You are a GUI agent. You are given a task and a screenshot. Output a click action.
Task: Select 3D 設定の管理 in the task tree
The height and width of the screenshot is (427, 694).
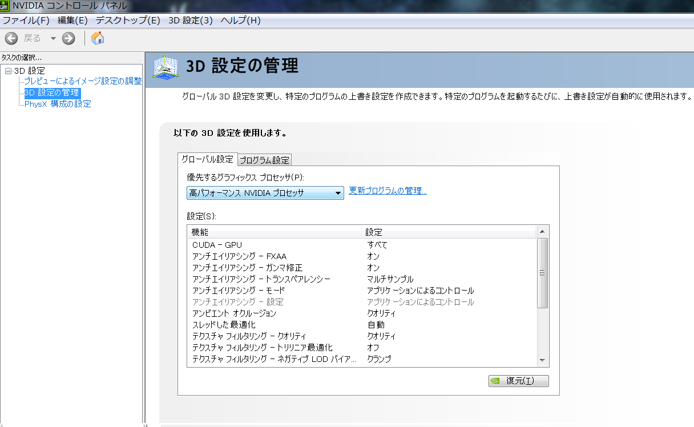click(51, 92)
